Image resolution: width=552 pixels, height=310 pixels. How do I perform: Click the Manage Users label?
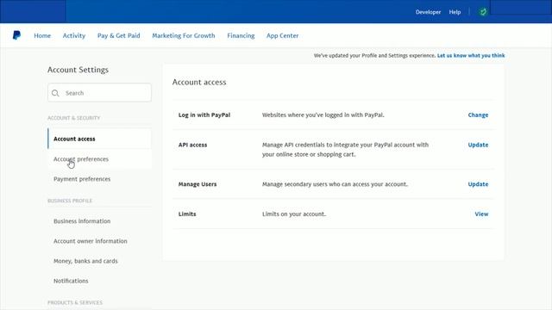(x=198, y=184)
